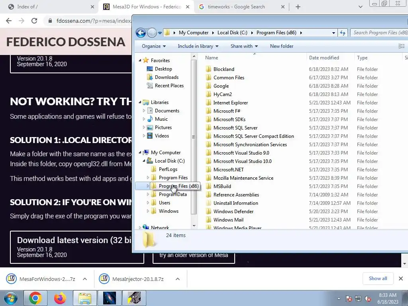Select the Videos library icon

[x=150, y=136]
